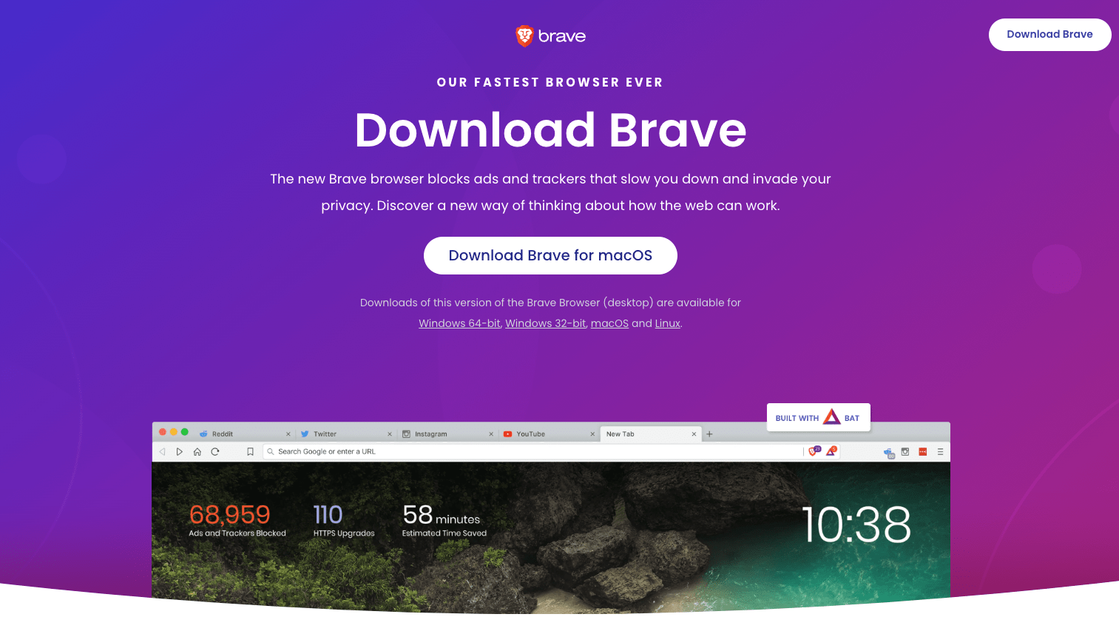Open the Windows 32-bit download link
Viewport: 1119px width, 617px height.
pyautogui.click(x=545, y=323)
